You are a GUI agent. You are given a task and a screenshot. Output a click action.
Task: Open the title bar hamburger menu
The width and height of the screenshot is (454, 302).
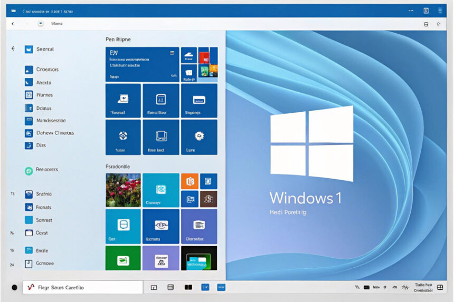(x=13, y=11)
